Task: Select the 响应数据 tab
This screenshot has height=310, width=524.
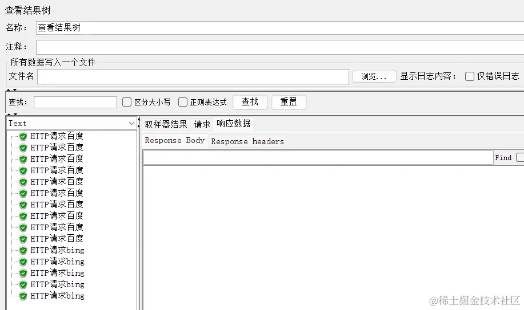Action: click(x=234, y=124)
